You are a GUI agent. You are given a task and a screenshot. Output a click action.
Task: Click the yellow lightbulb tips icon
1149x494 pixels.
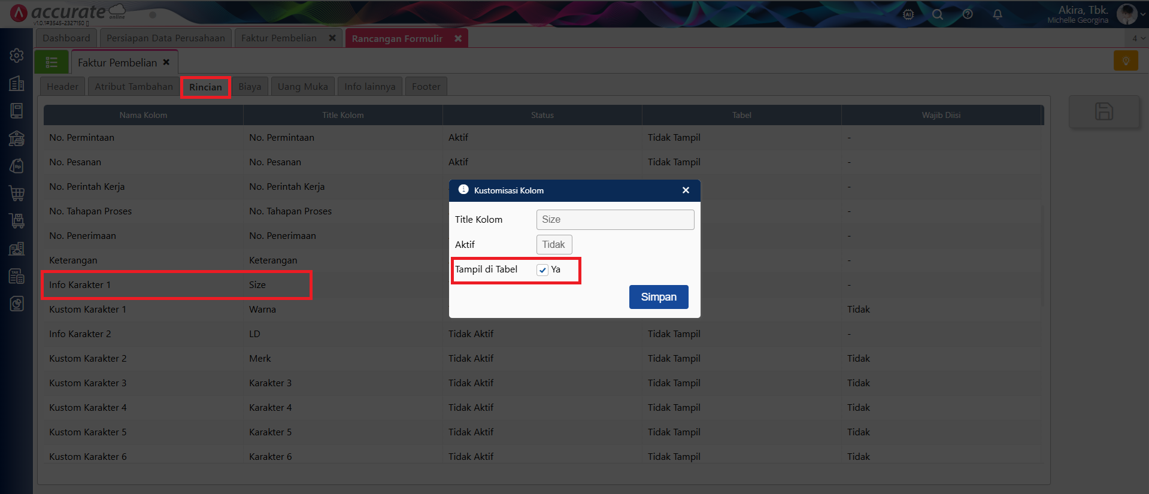click(1126, 60)
